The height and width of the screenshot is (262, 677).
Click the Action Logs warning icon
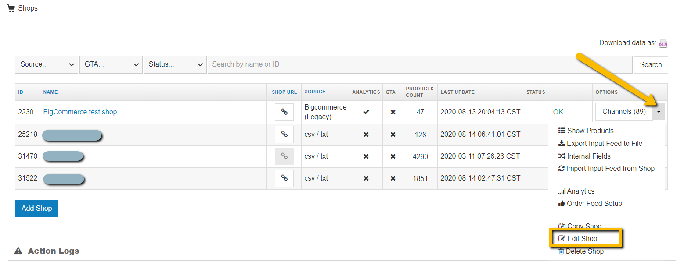(18, 251)
